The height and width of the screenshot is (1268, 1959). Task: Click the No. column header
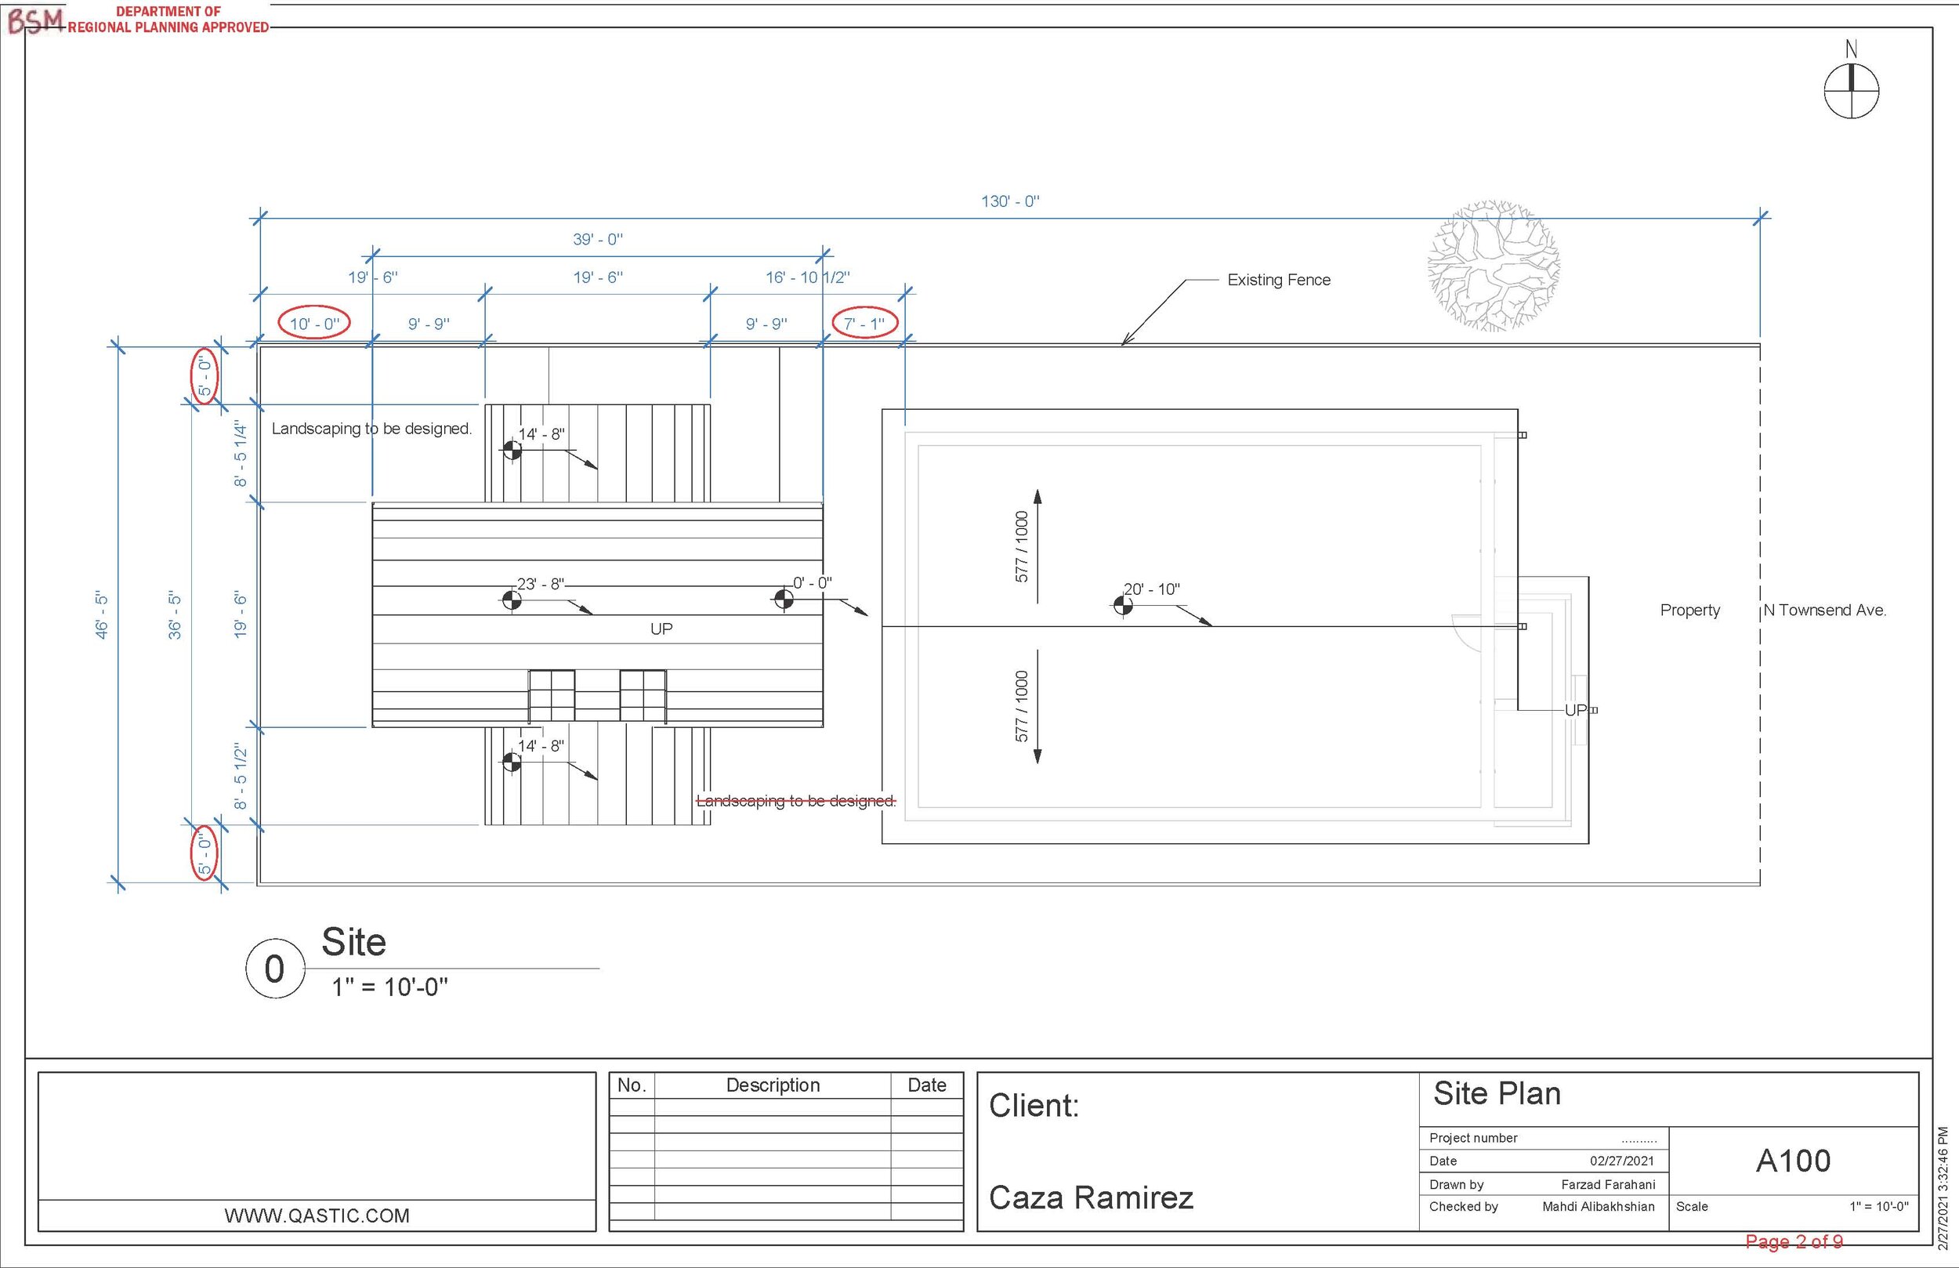(x=632, y=1085)
